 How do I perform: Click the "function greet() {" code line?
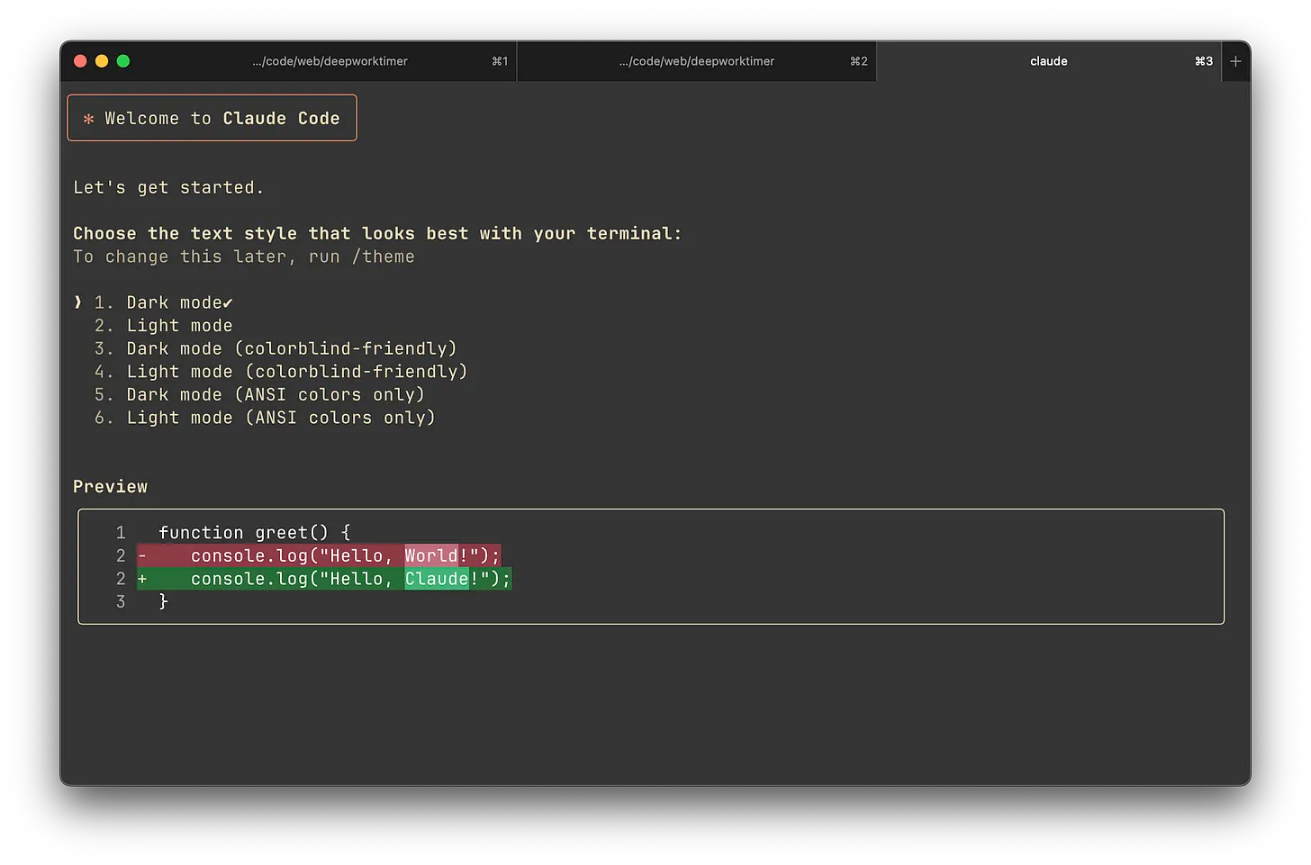click(x=255, y=533)
